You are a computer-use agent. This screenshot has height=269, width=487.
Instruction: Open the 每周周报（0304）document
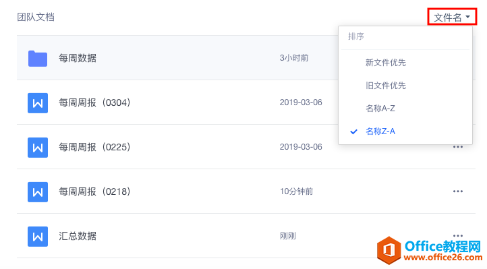pyautogui.click(x=94, y=102)
